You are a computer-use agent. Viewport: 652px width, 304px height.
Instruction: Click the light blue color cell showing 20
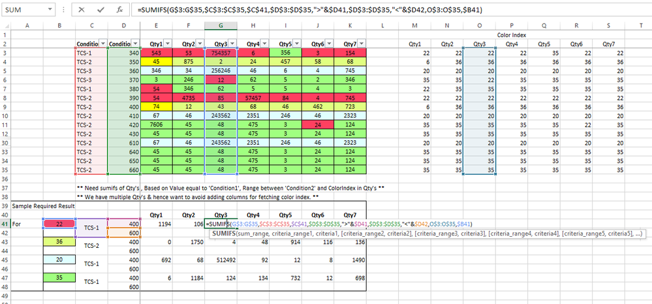point(59,260)
